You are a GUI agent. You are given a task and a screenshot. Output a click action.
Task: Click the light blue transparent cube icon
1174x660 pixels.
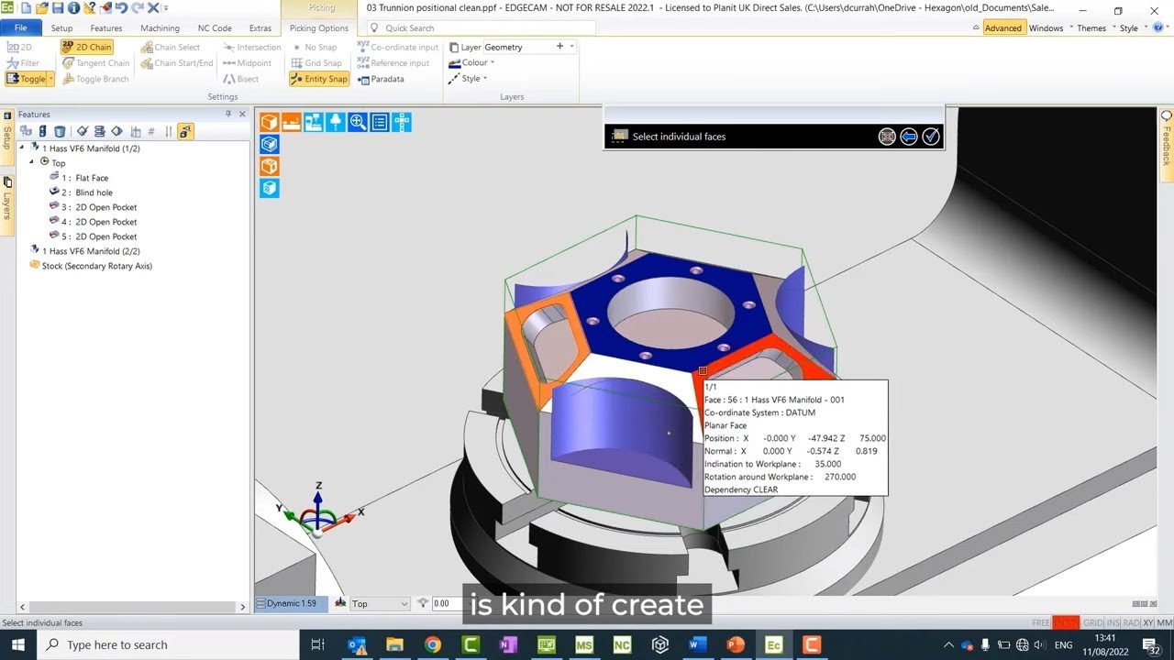coord(270,188)
